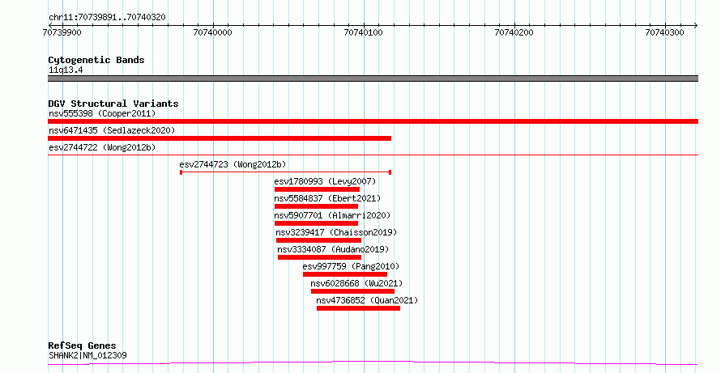The image size is (721, 373).
Task: Select the esv2744723 (Wong2012b) variant span
Action: point(285,172)
